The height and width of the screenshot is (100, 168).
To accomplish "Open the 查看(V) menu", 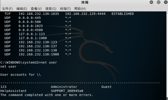I will click(x=36, y=9).
